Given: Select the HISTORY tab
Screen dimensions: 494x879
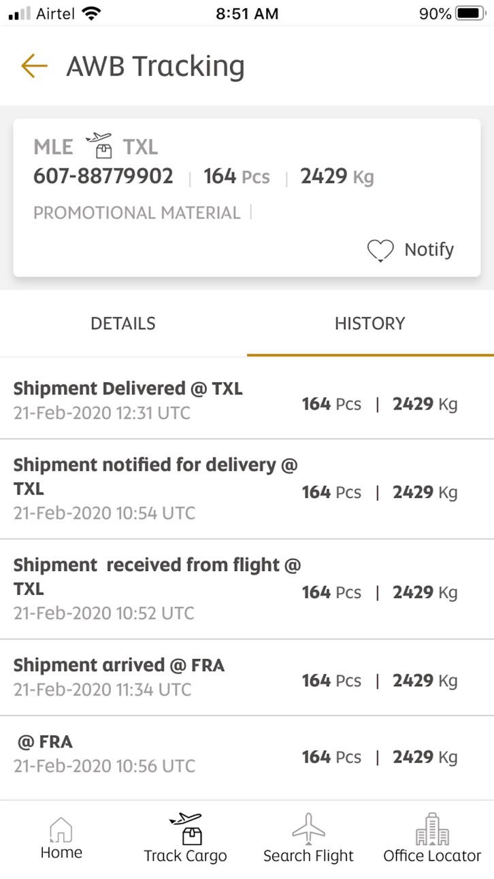Looking at the screenshot, I should click(x=370, y=323).
